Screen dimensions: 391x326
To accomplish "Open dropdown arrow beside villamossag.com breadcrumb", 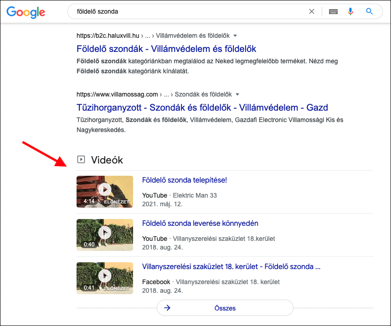I will [237, 94].
